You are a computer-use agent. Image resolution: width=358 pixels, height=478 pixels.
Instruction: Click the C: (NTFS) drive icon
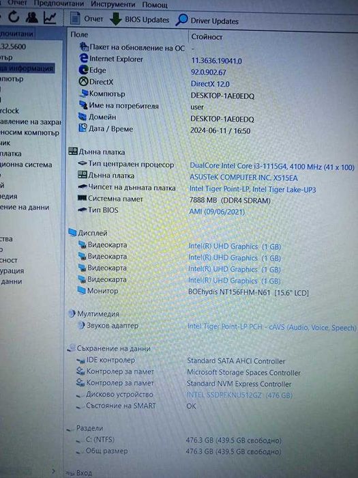(80, 440)
